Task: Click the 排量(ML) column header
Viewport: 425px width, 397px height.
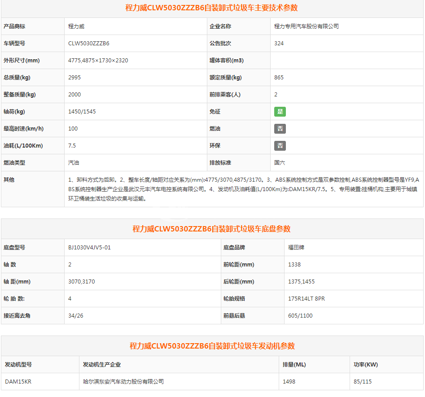Action: 294,365
